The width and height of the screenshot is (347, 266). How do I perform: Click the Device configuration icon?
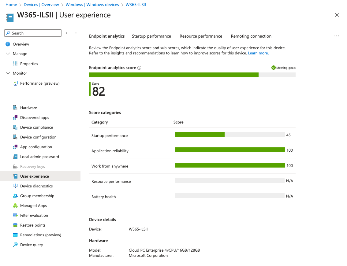[x=15, y=137]
